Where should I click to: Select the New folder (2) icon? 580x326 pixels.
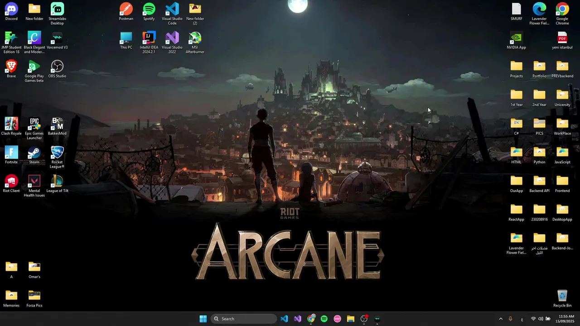coord(195,14)
